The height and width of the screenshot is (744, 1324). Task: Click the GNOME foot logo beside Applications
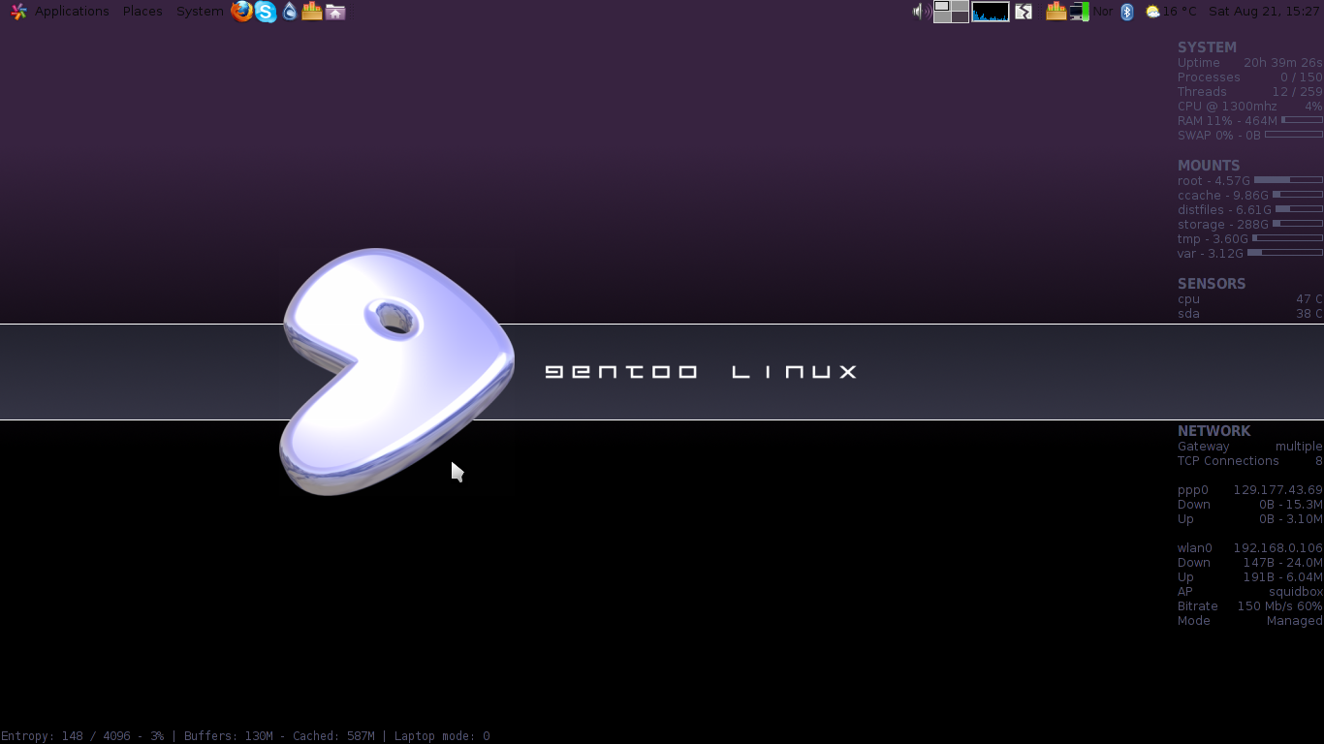point(18,12)
